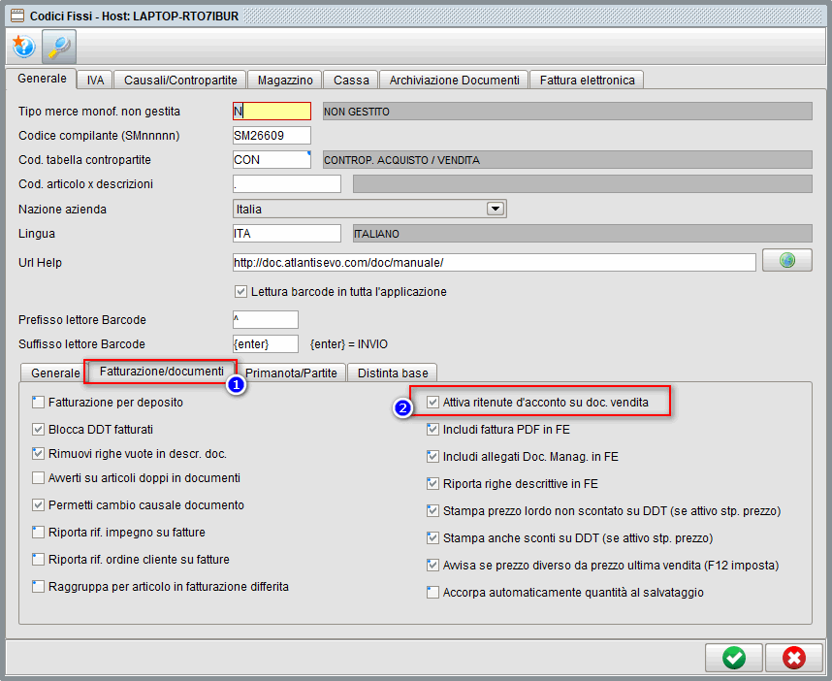Open Url Help globe button
Image resolution: width=832 pixels, height=681 pixels.
[x=786, y=260]
